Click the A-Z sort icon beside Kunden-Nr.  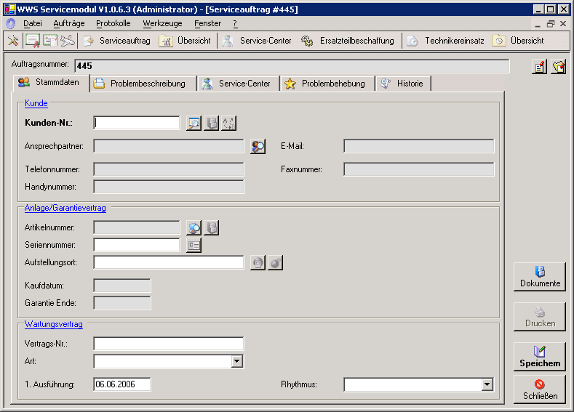pos(228,124)
